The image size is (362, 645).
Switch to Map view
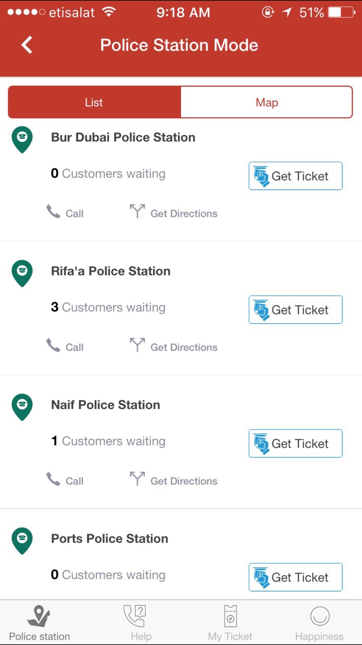[267, 102]
